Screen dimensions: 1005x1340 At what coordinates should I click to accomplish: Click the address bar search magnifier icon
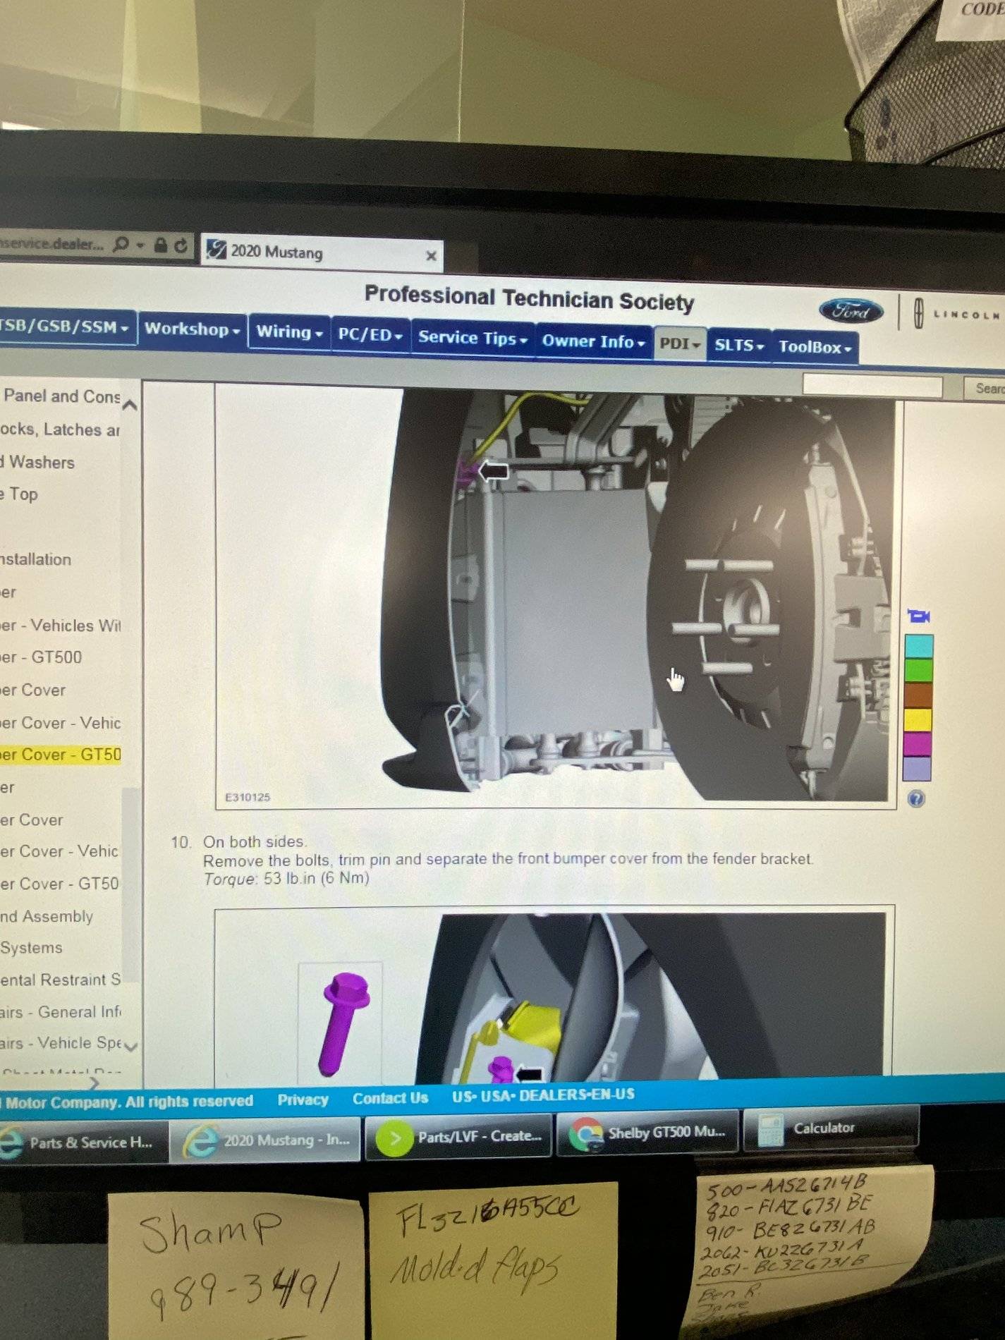pyautogui.click(x=121, y=244)
